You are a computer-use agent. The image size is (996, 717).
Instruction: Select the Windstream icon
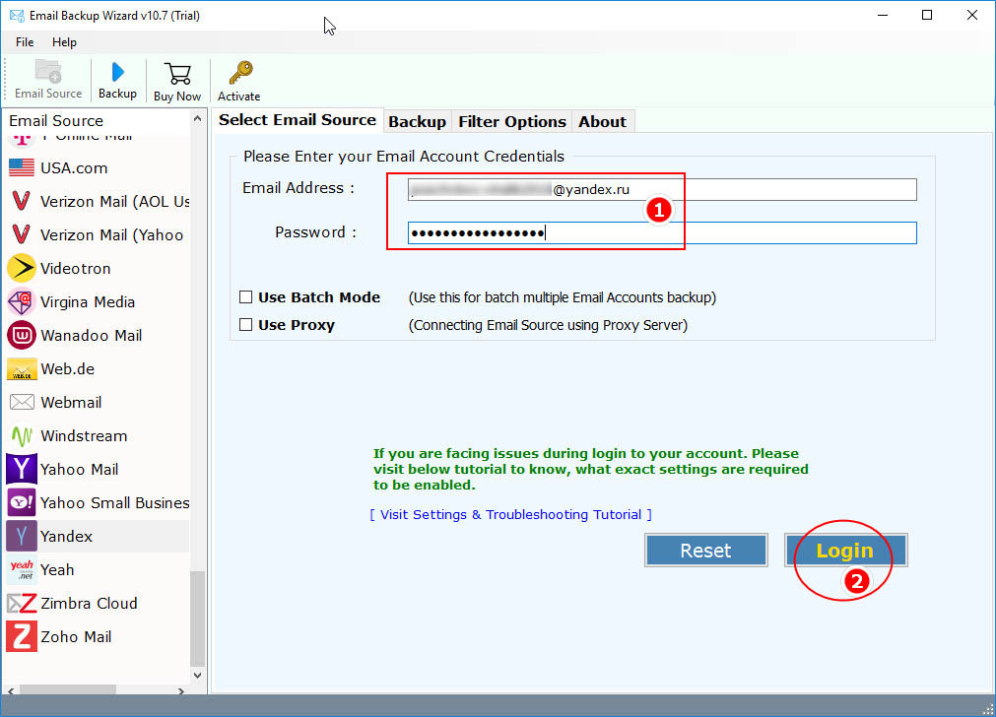[22, 435]
